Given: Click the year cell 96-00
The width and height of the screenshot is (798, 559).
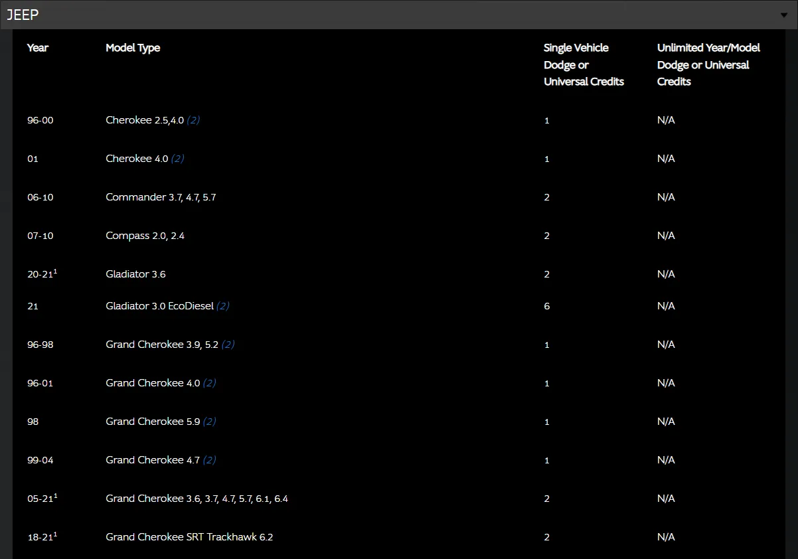Looking at the screenshot, I should pos(40,121).
